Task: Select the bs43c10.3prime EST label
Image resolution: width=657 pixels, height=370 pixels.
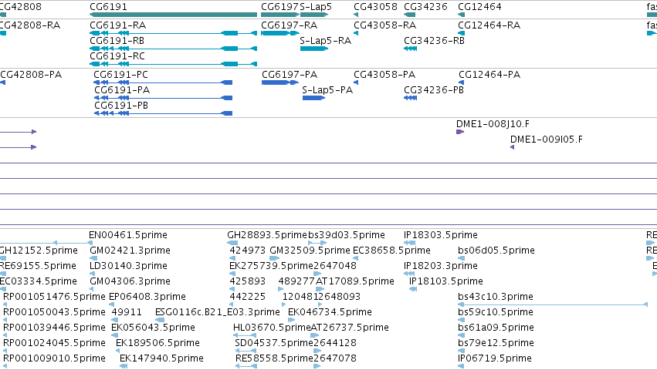Action: pyautogui.click(x=496, y=297)
